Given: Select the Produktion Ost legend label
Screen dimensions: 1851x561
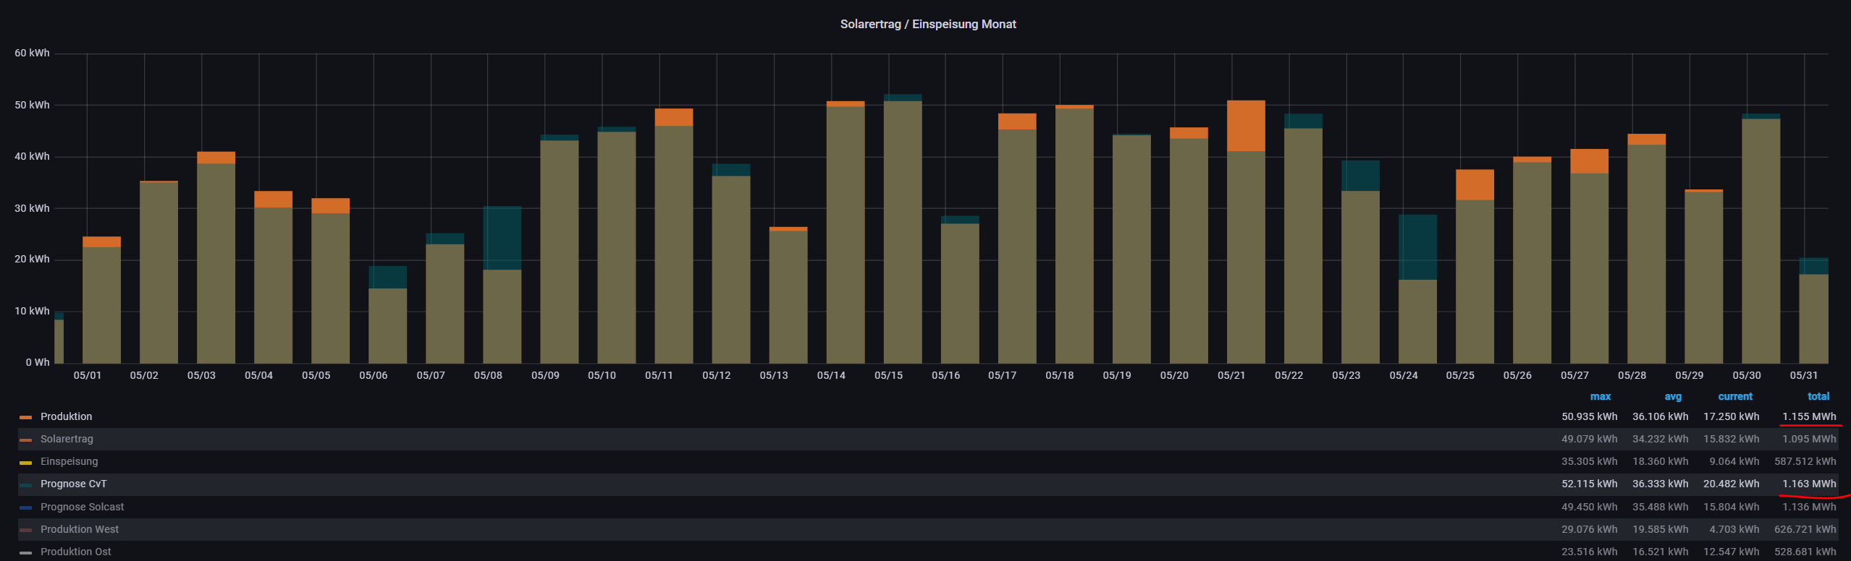Looking at the screenshot, I should 75,552.
